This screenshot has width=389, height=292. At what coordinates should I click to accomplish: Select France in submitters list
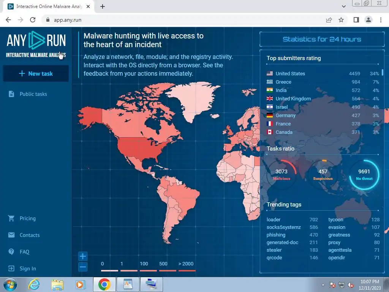(323, 124)
